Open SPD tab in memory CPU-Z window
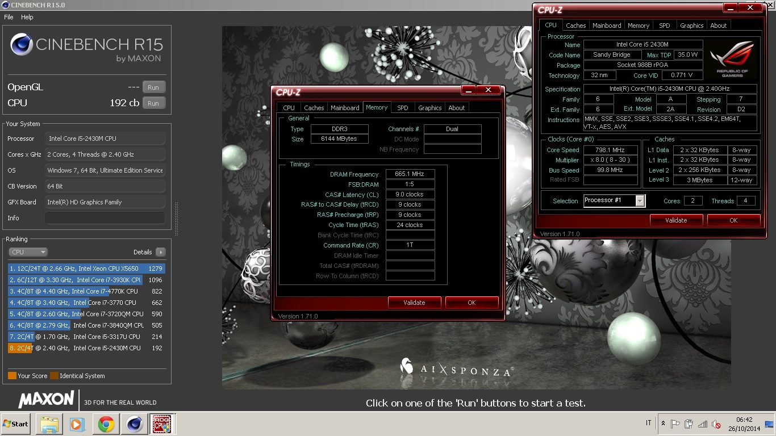 [403, 108]
